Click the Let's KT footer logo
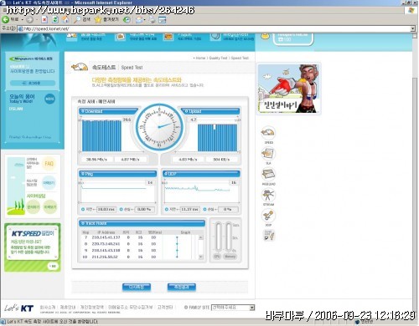The image size is (419, 326). click(18, 308)
